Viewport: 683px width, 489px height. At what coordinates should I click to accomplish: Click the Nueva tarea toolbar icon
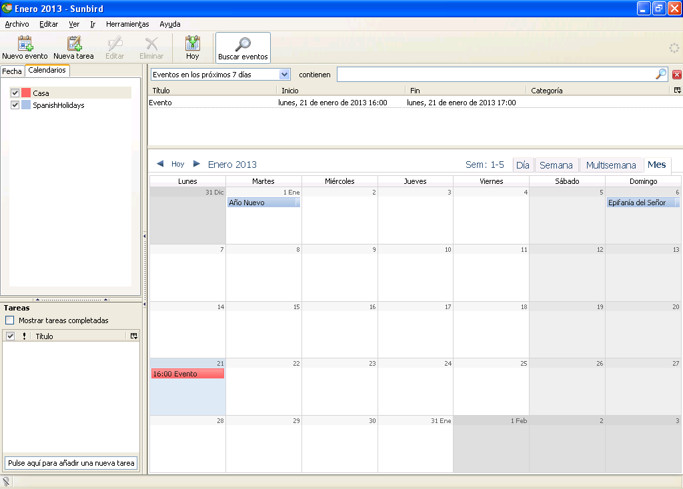[73, 44]
